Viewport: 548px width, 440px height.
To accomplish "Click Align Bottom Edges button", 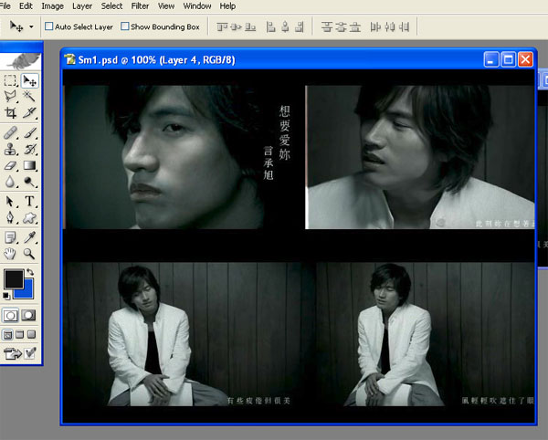I will coord(250,26).
